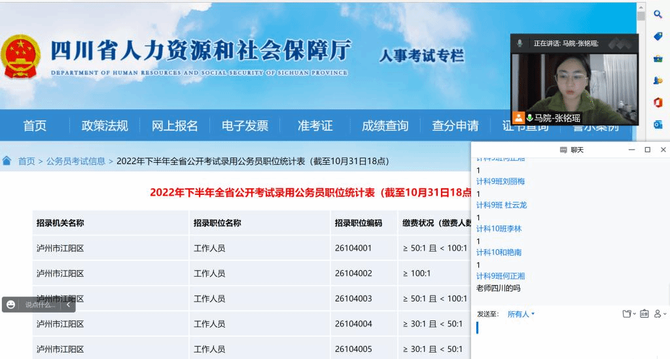The width and height of the screenshot is (670, 359).
Task: Click the 公务员考试信息 breadcrumb link
Action: click(x=75, y=161)
